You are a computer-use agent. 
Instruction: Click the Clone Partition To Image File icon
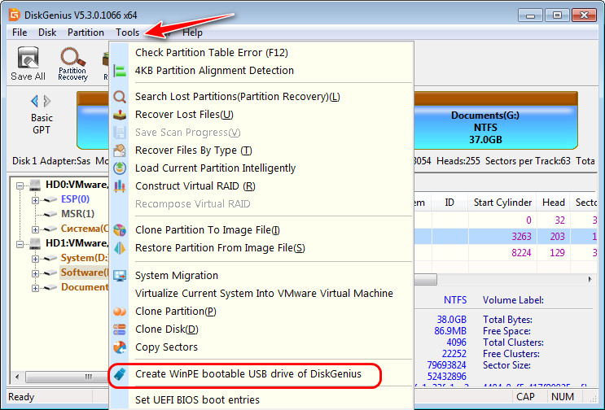(x=120, y=230)
